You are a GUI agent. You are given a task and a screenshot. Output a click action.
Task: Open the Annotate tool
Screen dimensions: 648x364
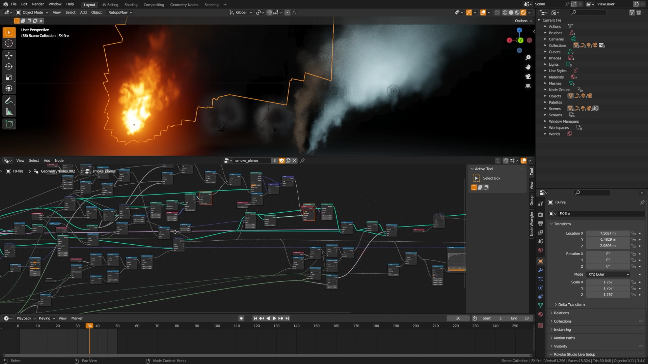9,100
